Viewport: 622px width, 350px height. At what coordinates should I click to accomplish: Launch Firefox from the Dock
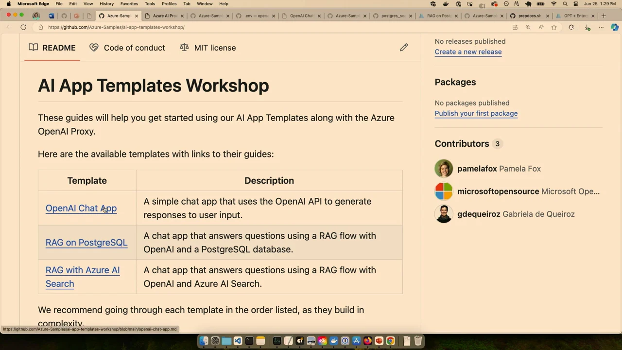(x=368, y=341)
